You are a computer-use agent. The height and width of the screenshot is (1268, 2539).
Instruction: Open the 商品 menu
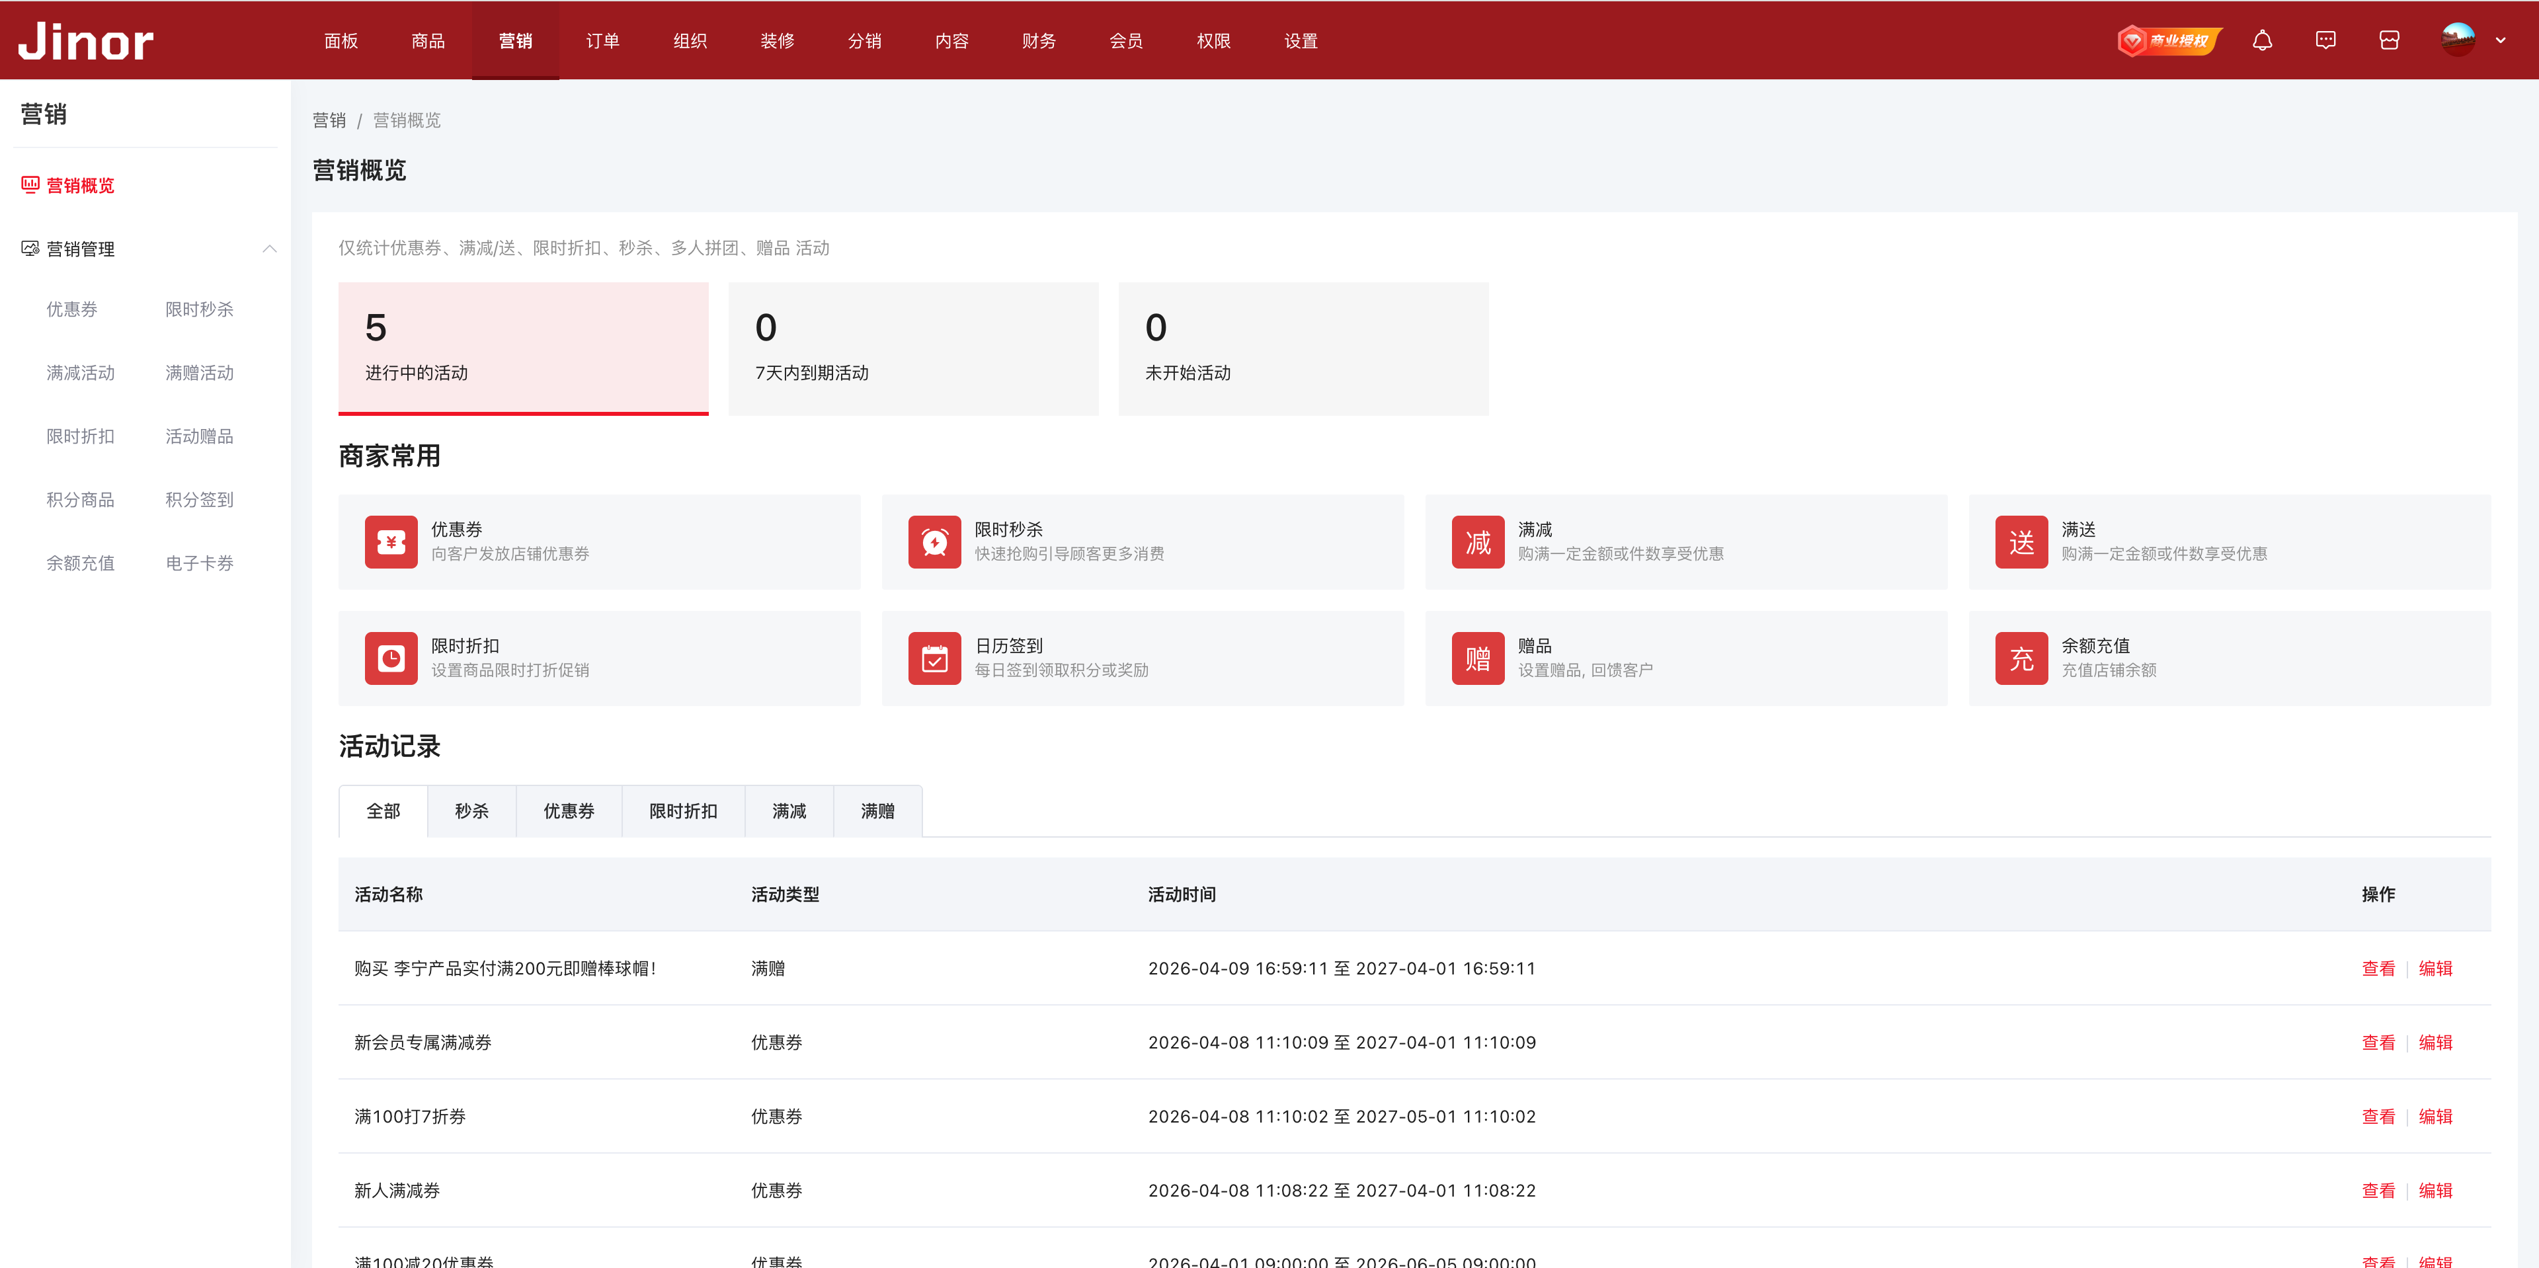click(428, 40)
